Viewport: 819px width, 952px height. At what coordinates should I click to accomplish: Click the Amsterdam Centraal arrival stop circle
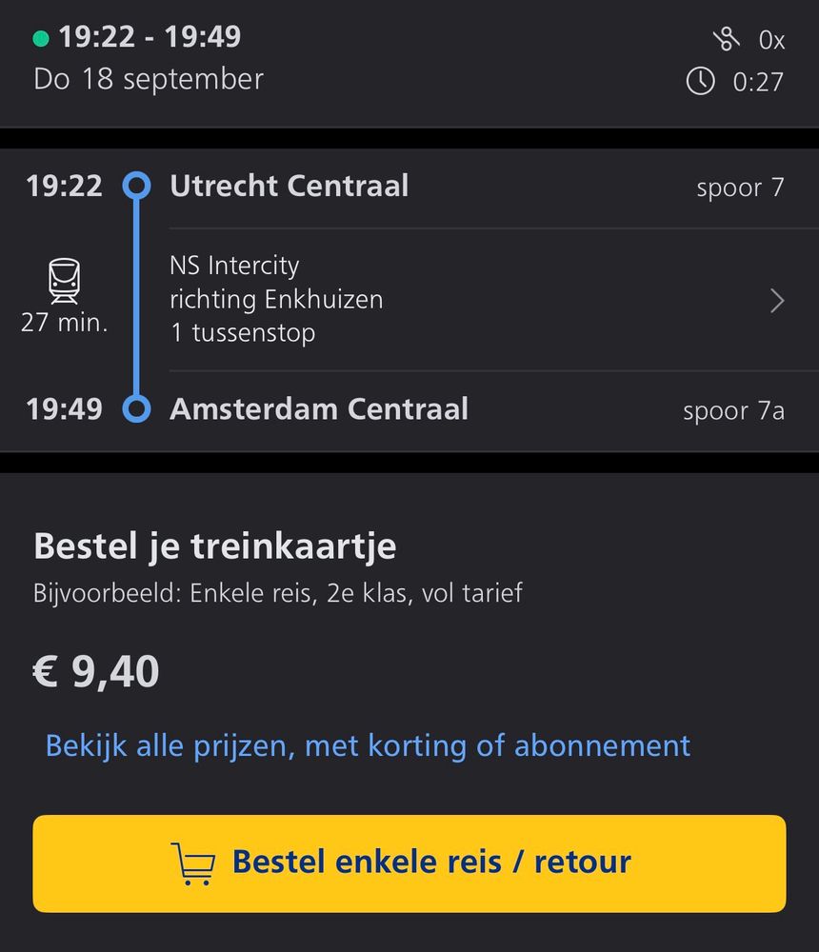tap(137, 408)
